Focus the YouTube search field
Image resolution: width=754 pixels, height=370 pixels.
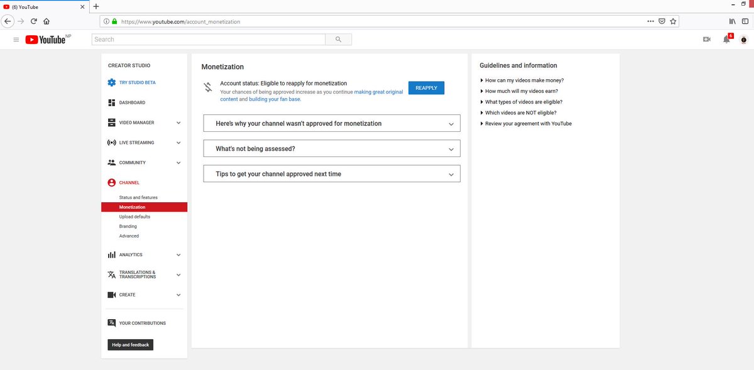209,40
